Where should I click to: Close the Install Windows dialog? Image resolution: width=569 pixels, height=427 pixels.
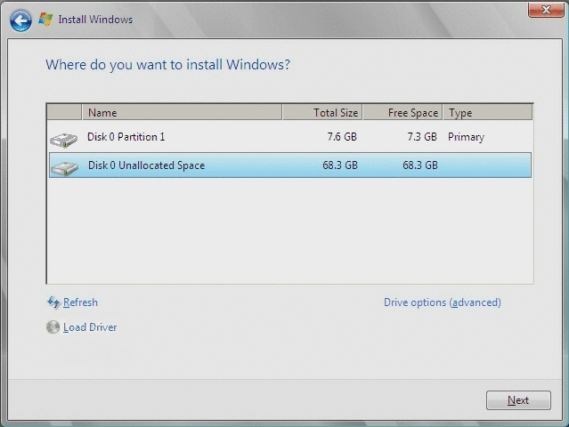click(x=546, y=10)
